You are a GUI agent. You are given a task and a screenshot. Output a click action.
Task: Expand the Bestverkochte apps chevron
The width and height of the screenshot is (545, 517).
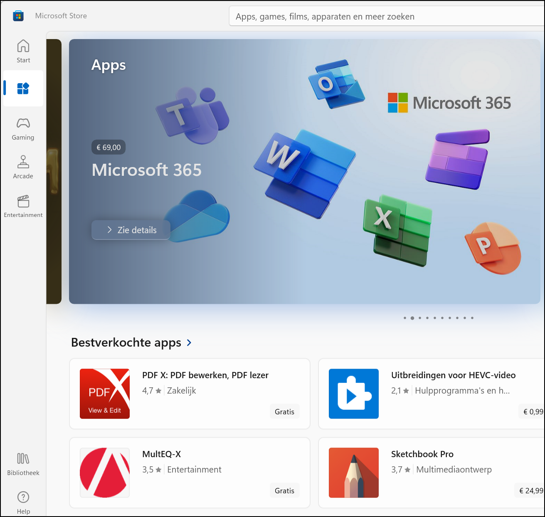tap(189, 342)
